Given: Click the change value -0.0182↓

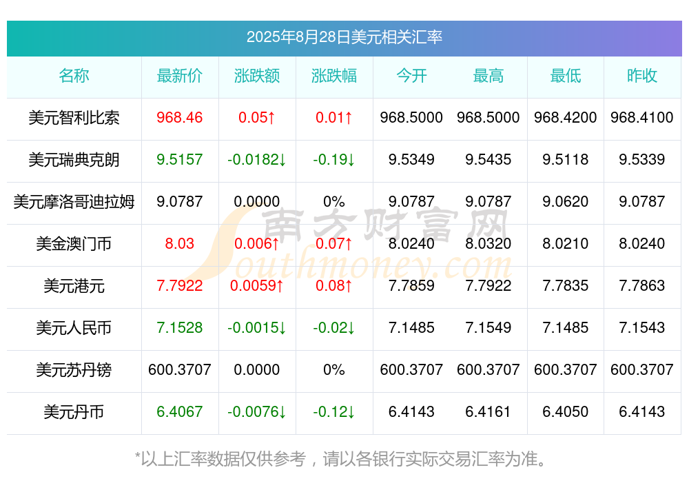Looking at the screenshot, I should [257, 160].
